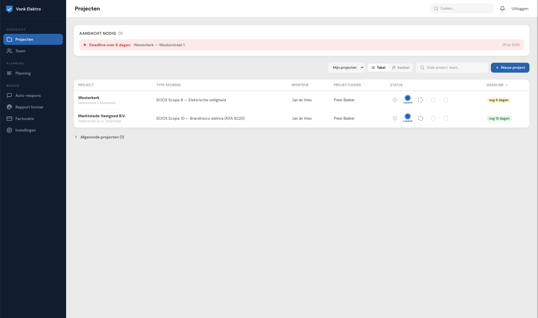Click 'SCIOS Scope 8 — Elektrische veiligheid' cell

tap(191, 100)
